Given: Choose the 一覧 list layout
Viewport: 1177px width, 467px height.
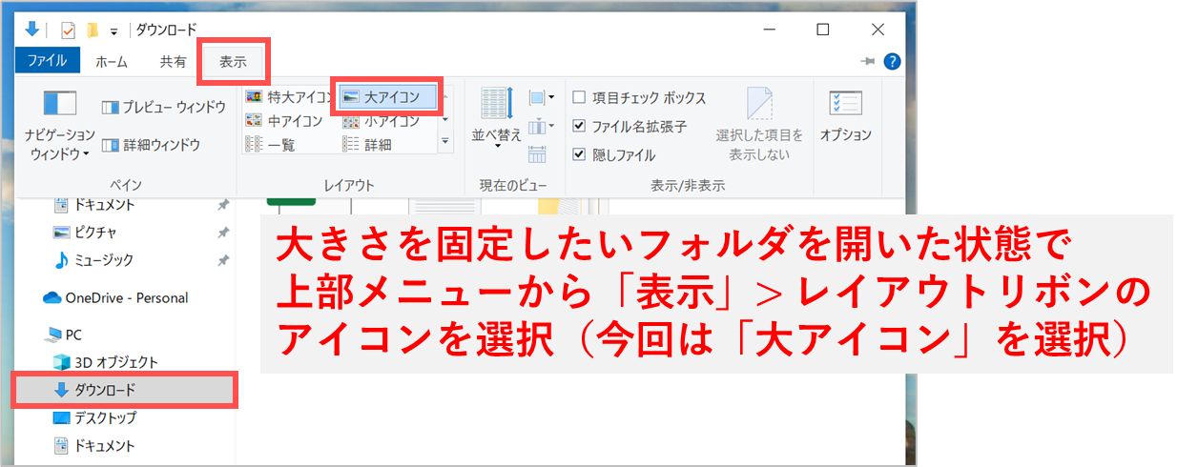Looking at the screenshot, I should (270, 145).
